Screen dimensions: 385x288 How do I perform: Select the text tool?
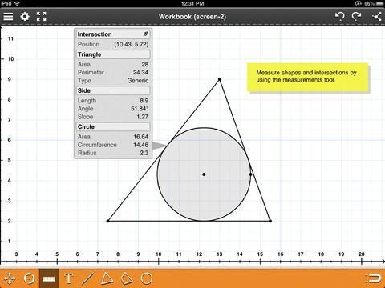68,278
